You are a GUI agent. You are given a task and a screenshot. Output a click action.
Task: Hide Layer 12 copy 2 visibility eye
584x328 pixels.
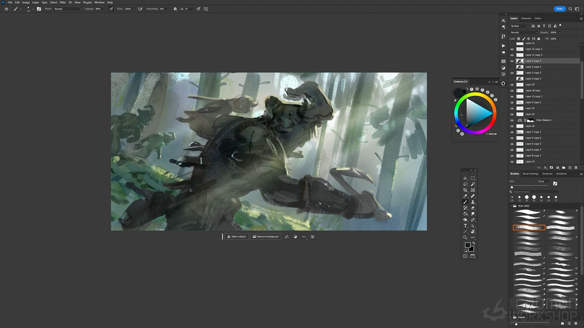click(512, 49)
